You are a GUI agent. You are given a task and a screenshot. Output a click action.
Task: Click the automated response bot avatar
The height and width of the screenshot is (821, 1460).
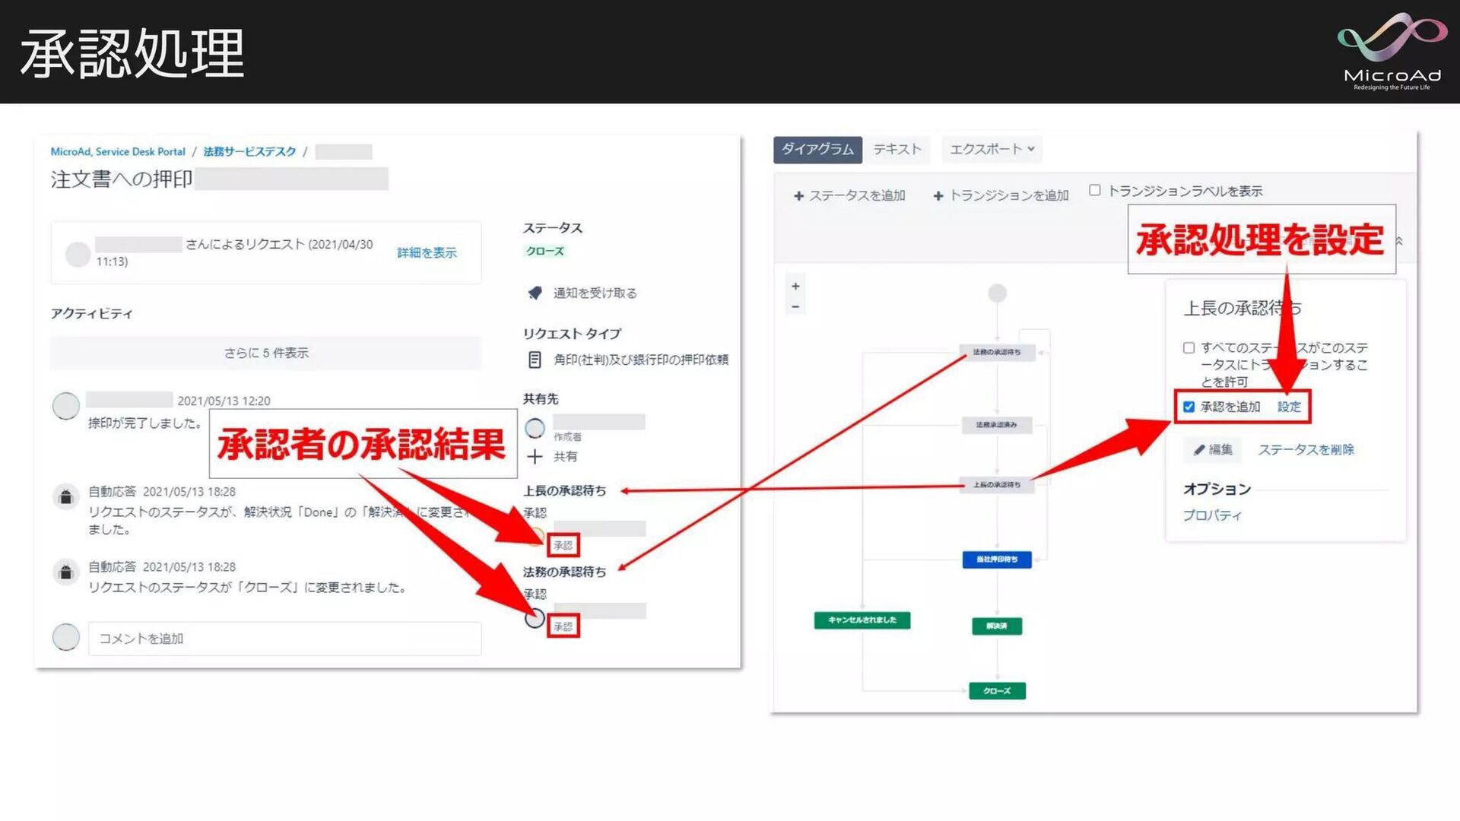(66, 496)
